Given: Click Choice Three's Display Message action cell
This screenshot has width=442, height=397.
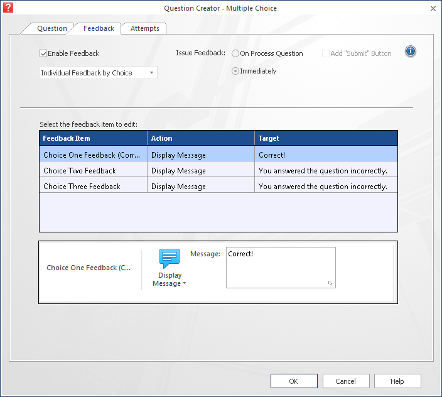Looking at the screenshot, I should tap(201, 185).
